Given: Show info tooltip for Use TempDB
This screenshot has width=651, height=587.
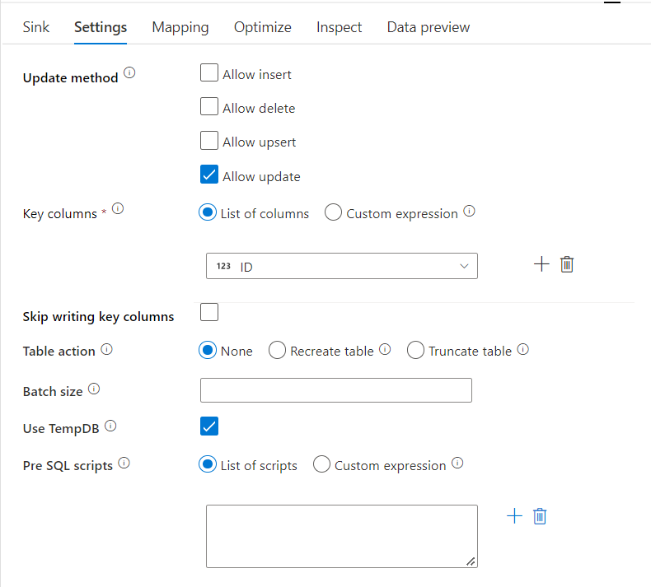Looking at the screenshot, I should click(110, 426).
